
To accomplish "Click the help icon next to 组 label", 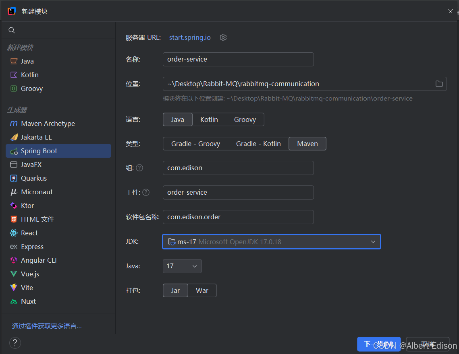I will point(139,168).
